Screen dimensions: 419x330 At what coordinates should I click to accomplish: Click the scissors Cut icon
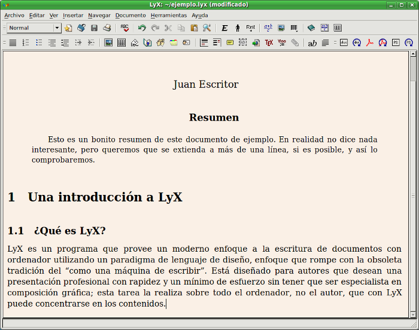click(x=168, y=27)
